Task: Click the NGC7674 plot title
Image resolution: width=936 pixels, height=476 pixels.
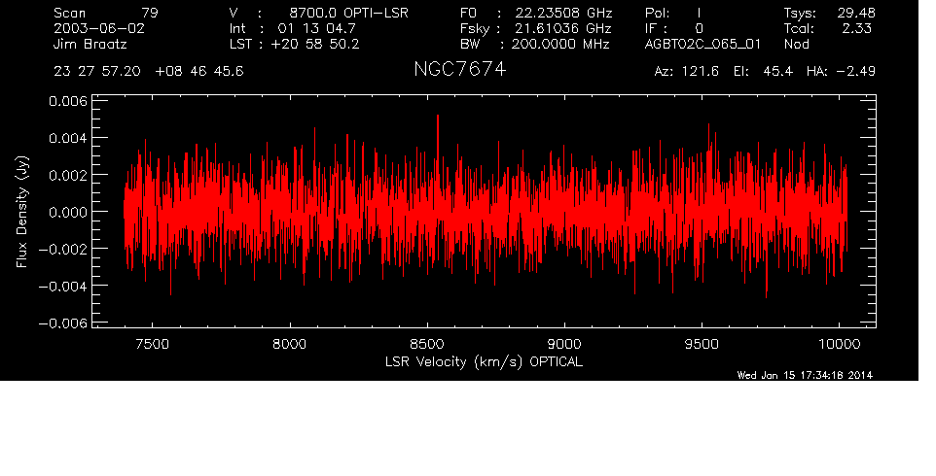Action: tap(459, 72)
